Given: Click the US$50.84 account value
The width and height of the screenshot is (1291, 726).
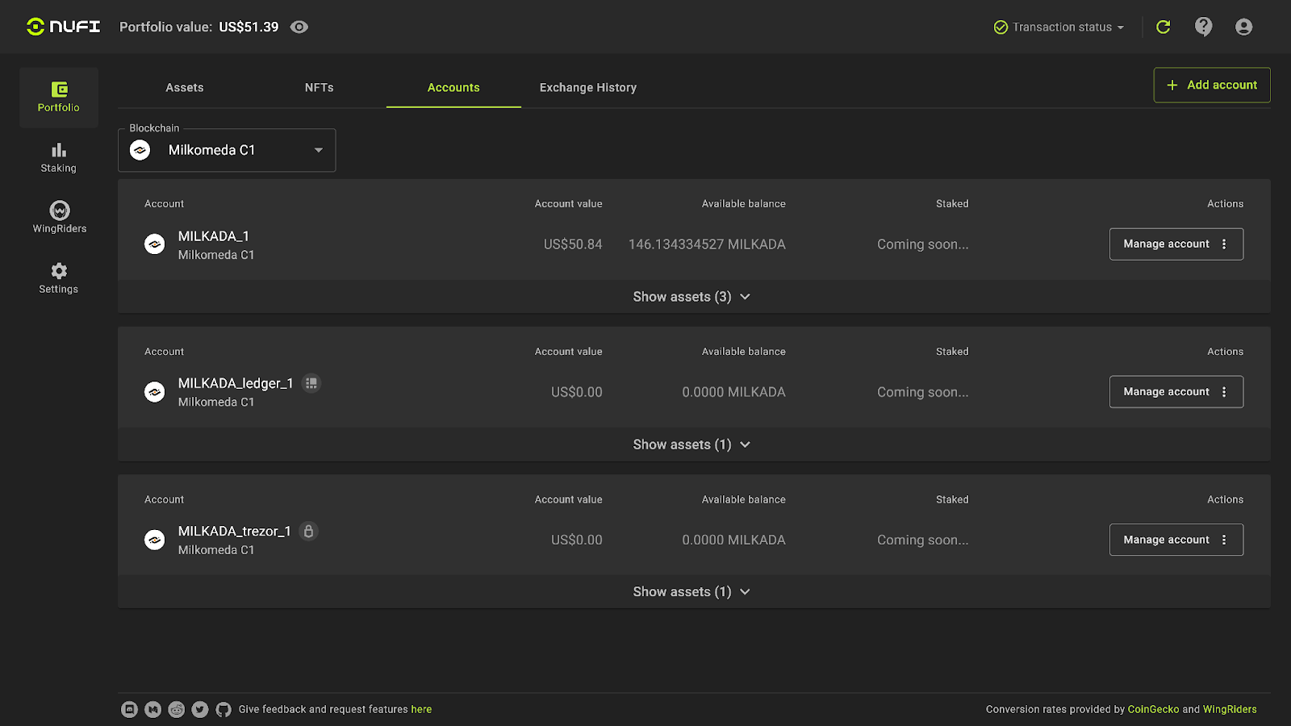Looking at the screenshot, I should click(x=573, y=244).
